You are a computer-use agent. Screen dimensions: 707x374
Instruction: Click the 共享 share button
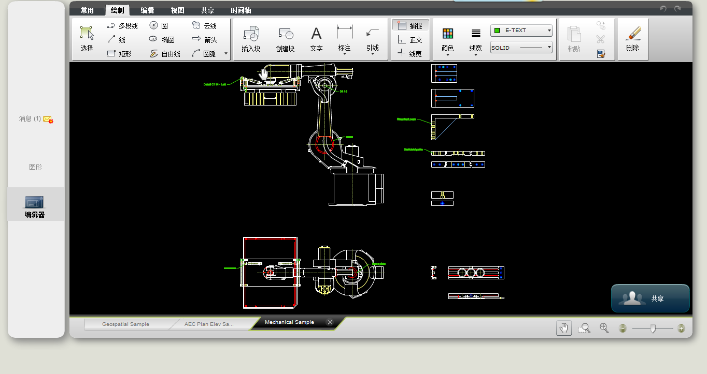tap(651, 298)
